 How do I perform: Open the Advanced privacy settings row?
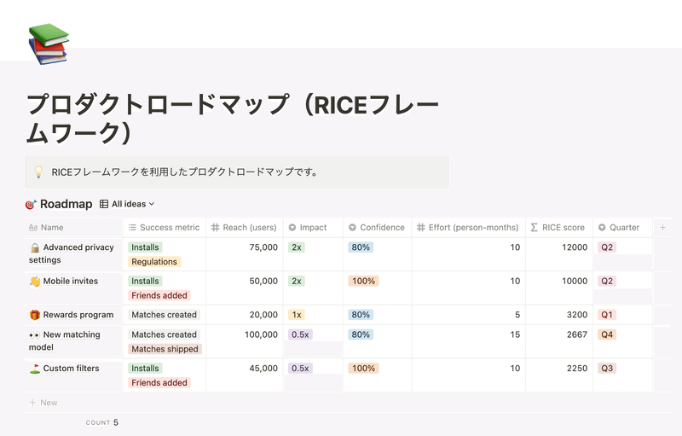point(72,253)
